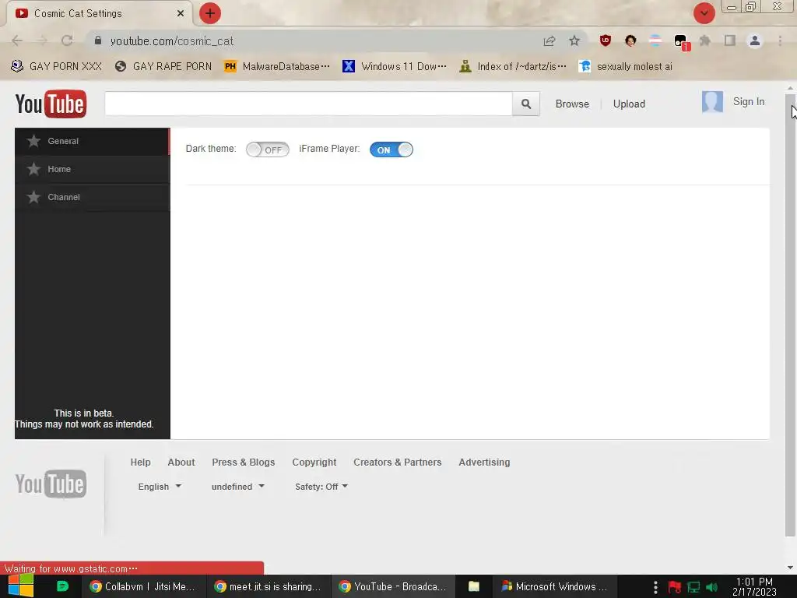The image size is (797, 598).
Task: Switch to meet.jit.si is sharing taskbar window
Action: point(268,586)
